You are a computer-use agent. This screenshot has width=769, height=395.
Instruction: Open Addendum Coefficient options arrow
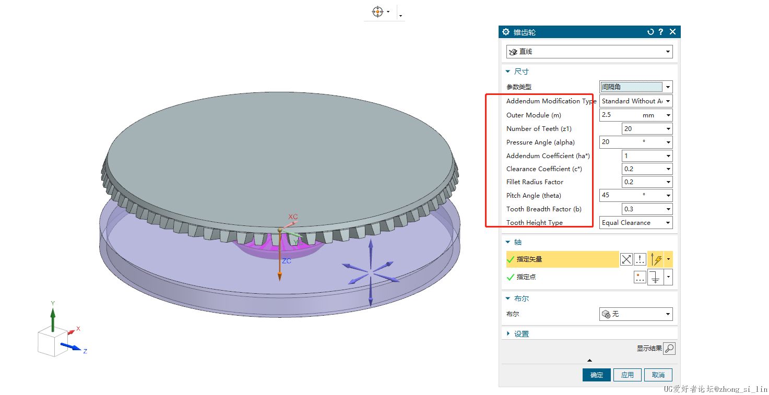click(x=668, y=156)
